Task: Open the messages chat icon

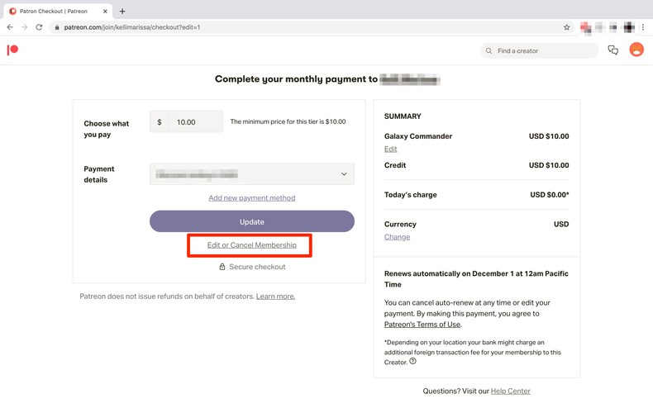Action: click(x=612, y=50)
